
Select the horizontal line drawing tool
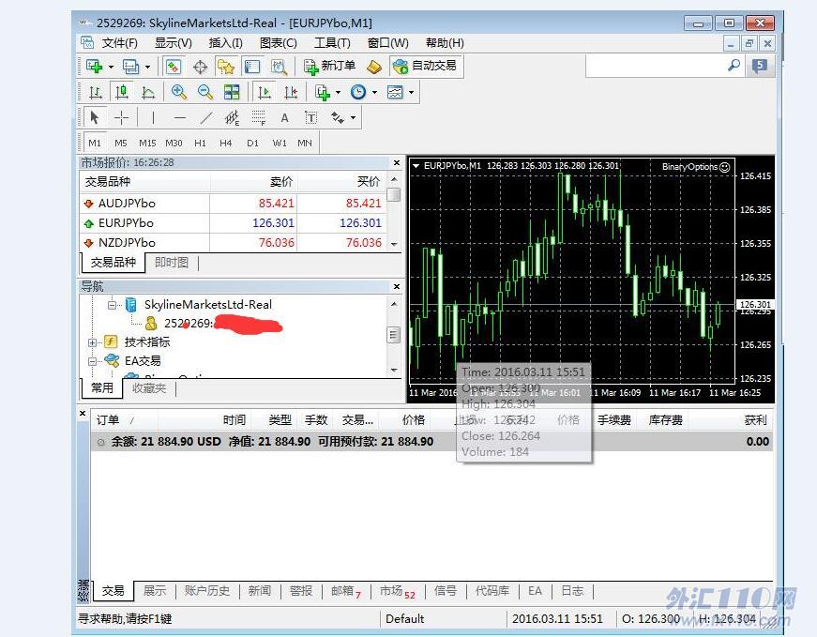(180, 118)
